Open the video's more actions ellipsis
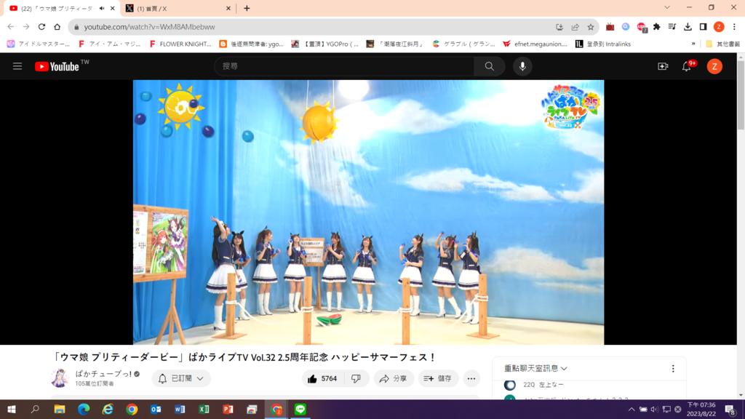745x419 pixels. pyautogui.click(x=471, y=378)
